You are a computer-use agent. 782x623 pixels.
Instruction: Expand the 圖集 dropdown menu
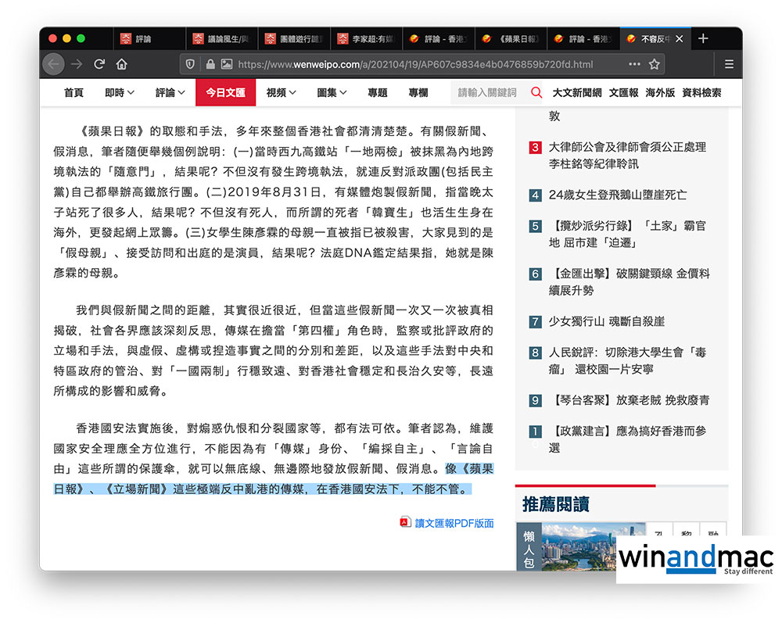332,92
